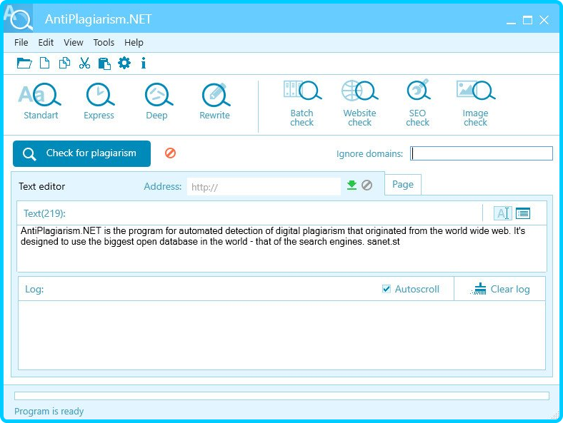Click into the Address http:// field
563x423 pixels.
click(264, 187)
